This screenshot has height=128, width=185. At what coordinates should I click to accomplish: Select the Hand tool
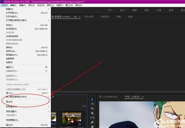[x=92, y=126]
